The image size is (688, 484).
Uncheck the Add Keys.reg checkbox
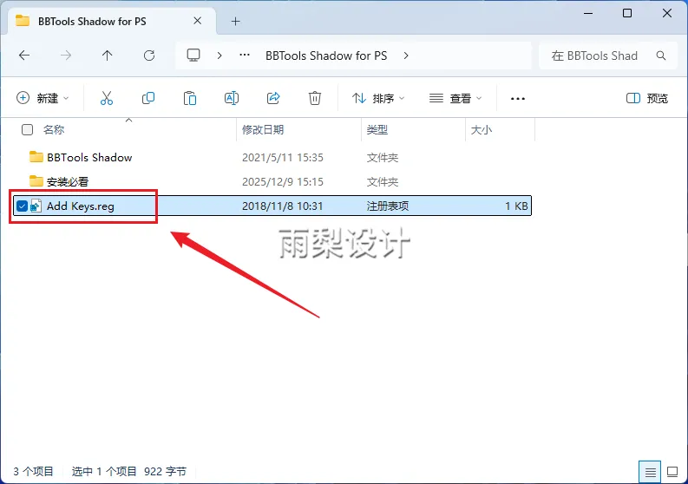(x=22, y=206)
